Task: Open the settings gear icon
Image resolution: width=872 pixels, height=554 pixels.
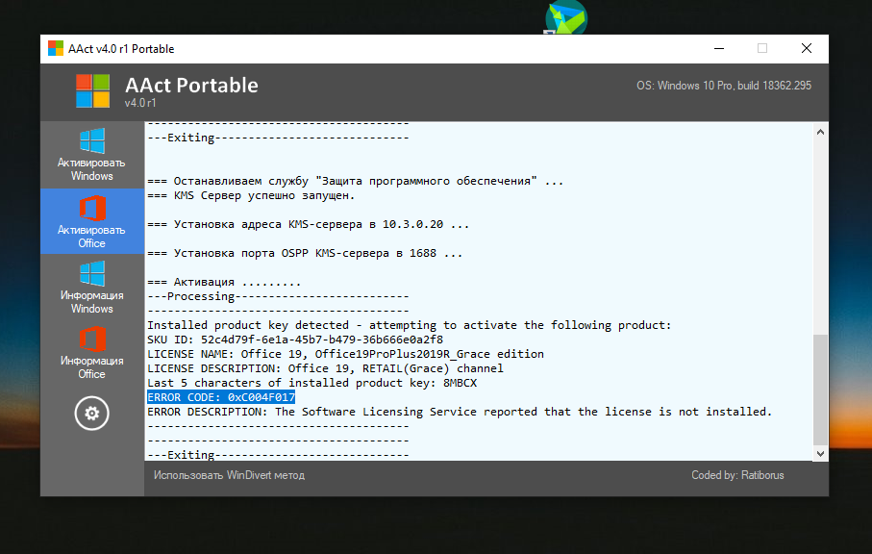Action: (91, 414)
